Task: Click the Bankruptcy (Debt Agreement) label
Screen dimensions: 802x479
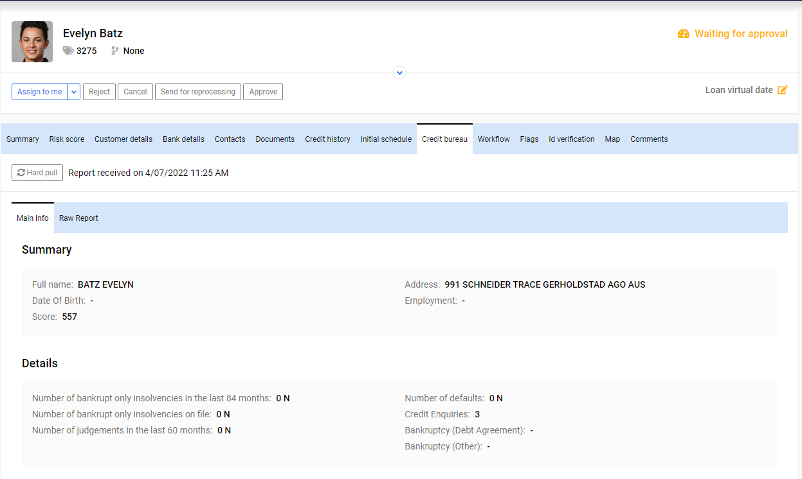Action: pos(465,430)
